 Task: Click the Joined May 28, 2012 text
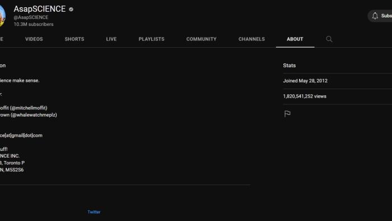pyautogui.click(x=305, y=81)
